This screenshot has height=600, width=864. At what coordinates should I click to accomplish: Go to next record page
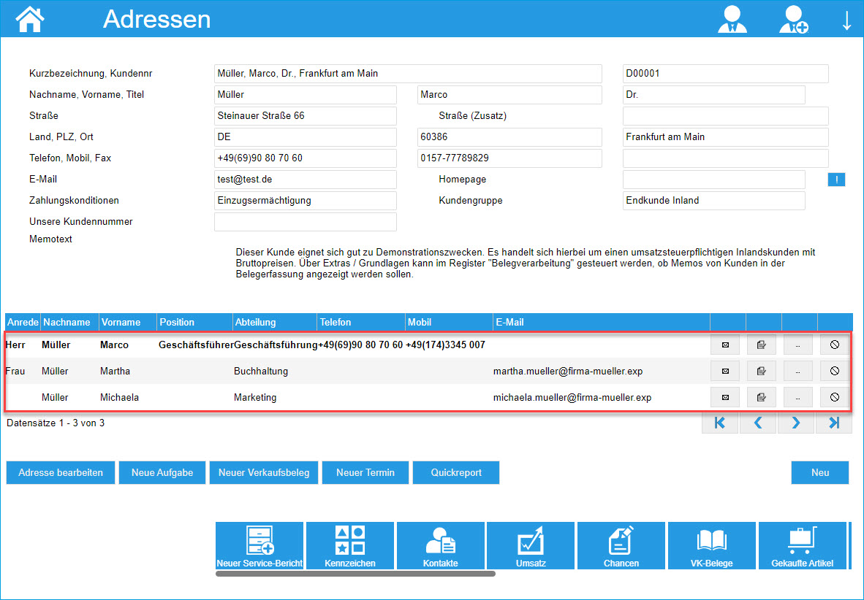click(x=796, y=423)
